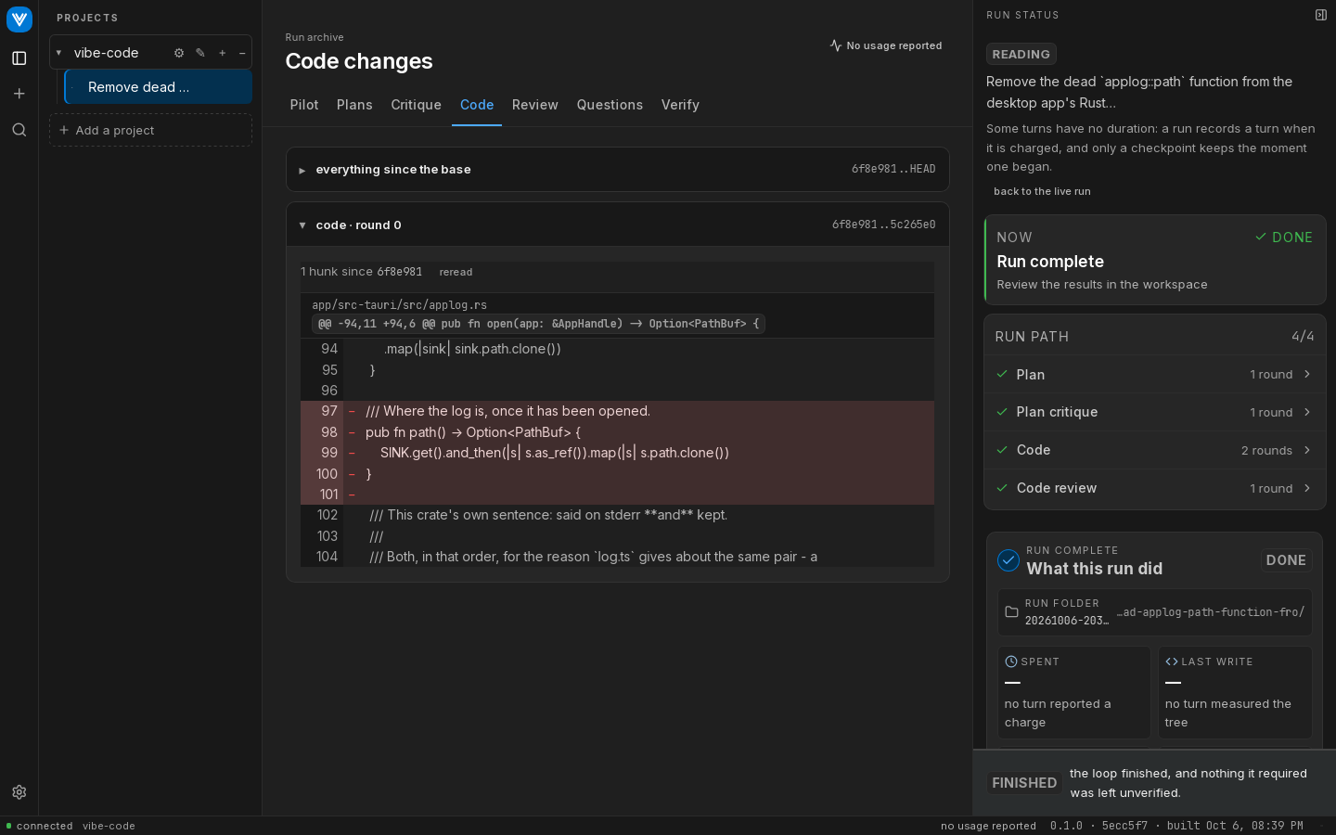Collapse the vibe-code project tree

(x=59, y=53)
